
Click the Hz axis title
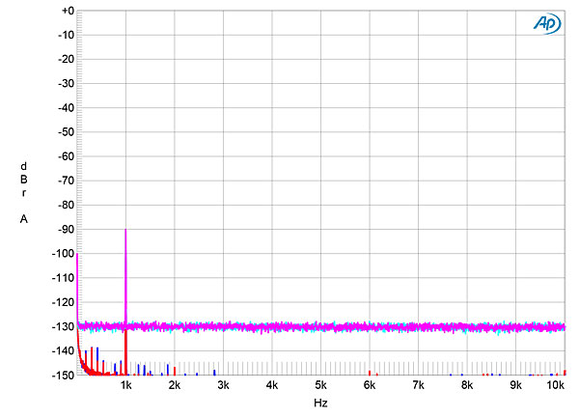point(320,404)
